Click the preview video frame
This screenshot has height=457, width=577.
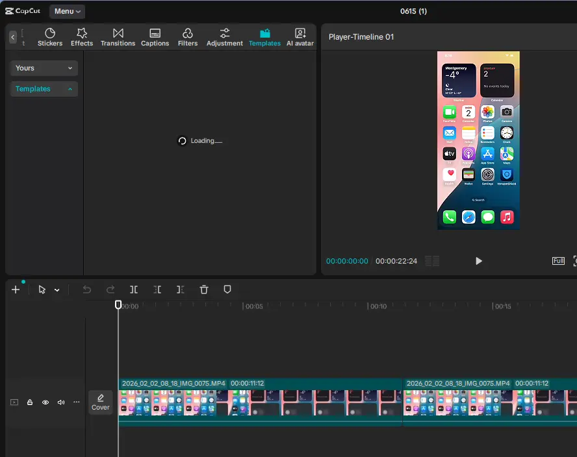click(x=478, y=140)
